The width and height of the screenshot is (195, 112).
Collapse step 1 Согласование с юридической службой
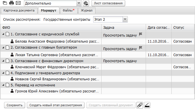click(3, 34)
